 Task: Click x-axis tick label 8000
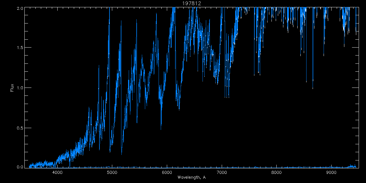point(276,173)
